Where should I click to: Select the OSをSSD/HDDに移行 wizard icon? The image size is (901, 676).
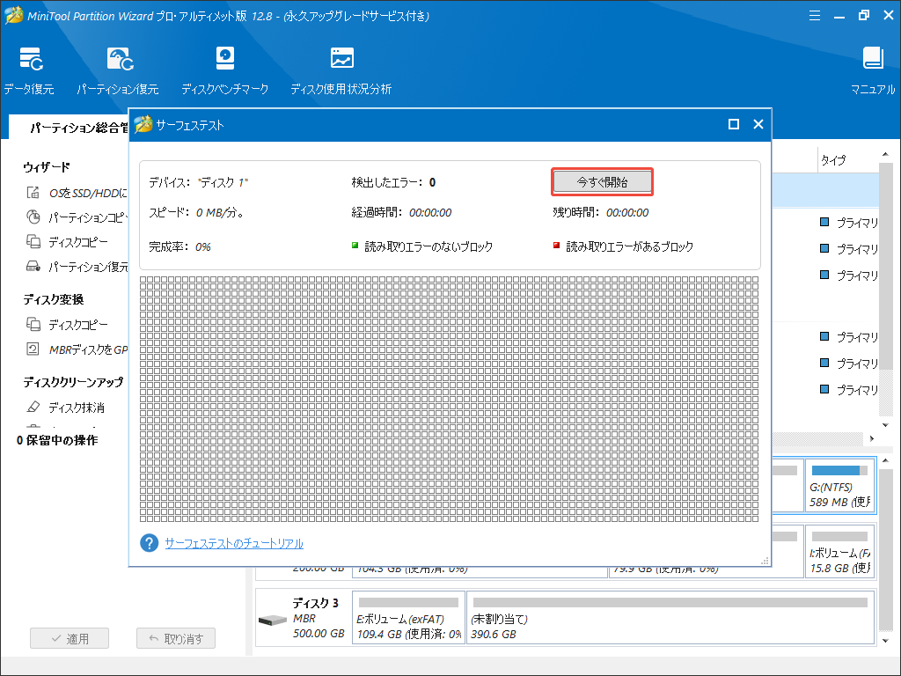coord(33,193)
